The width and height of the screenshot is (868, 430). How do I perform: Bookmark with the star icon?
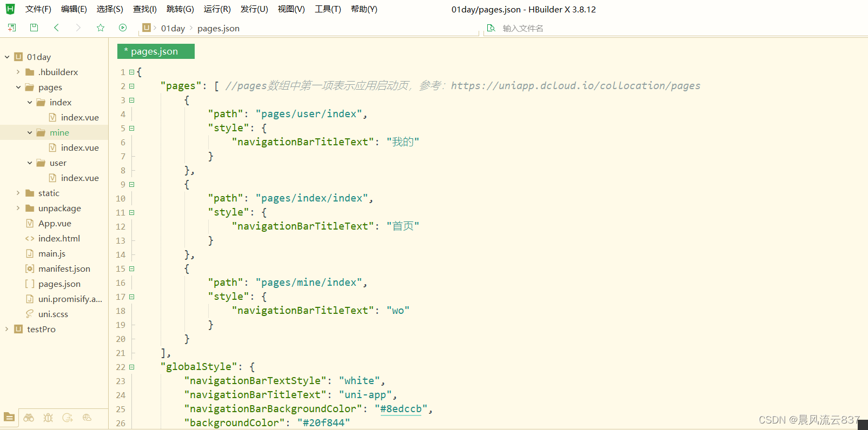click(x=101, y=28)
